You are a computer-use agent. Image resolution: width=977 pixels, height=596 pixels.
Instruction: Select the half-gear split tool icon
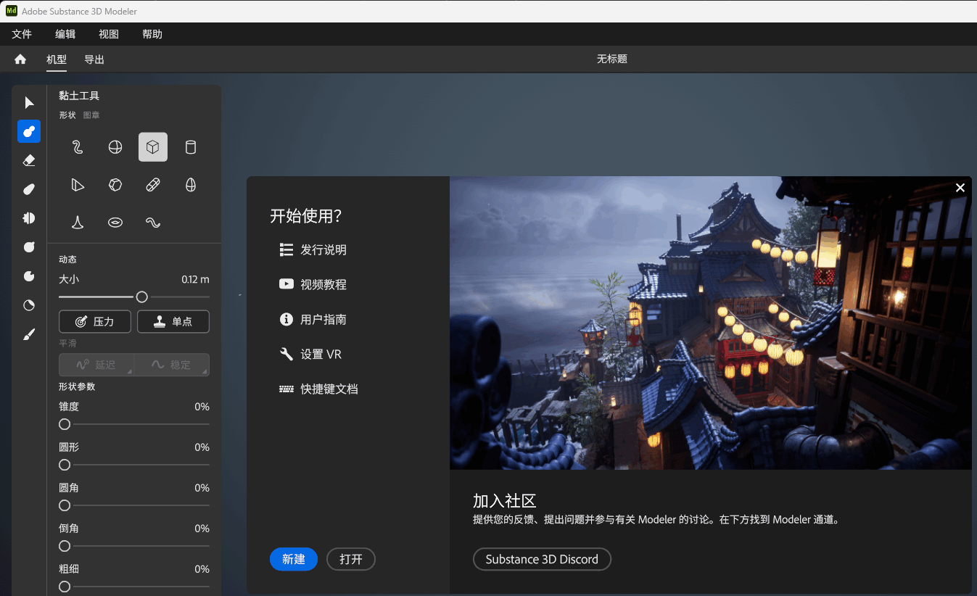click(x=29, y=218)
